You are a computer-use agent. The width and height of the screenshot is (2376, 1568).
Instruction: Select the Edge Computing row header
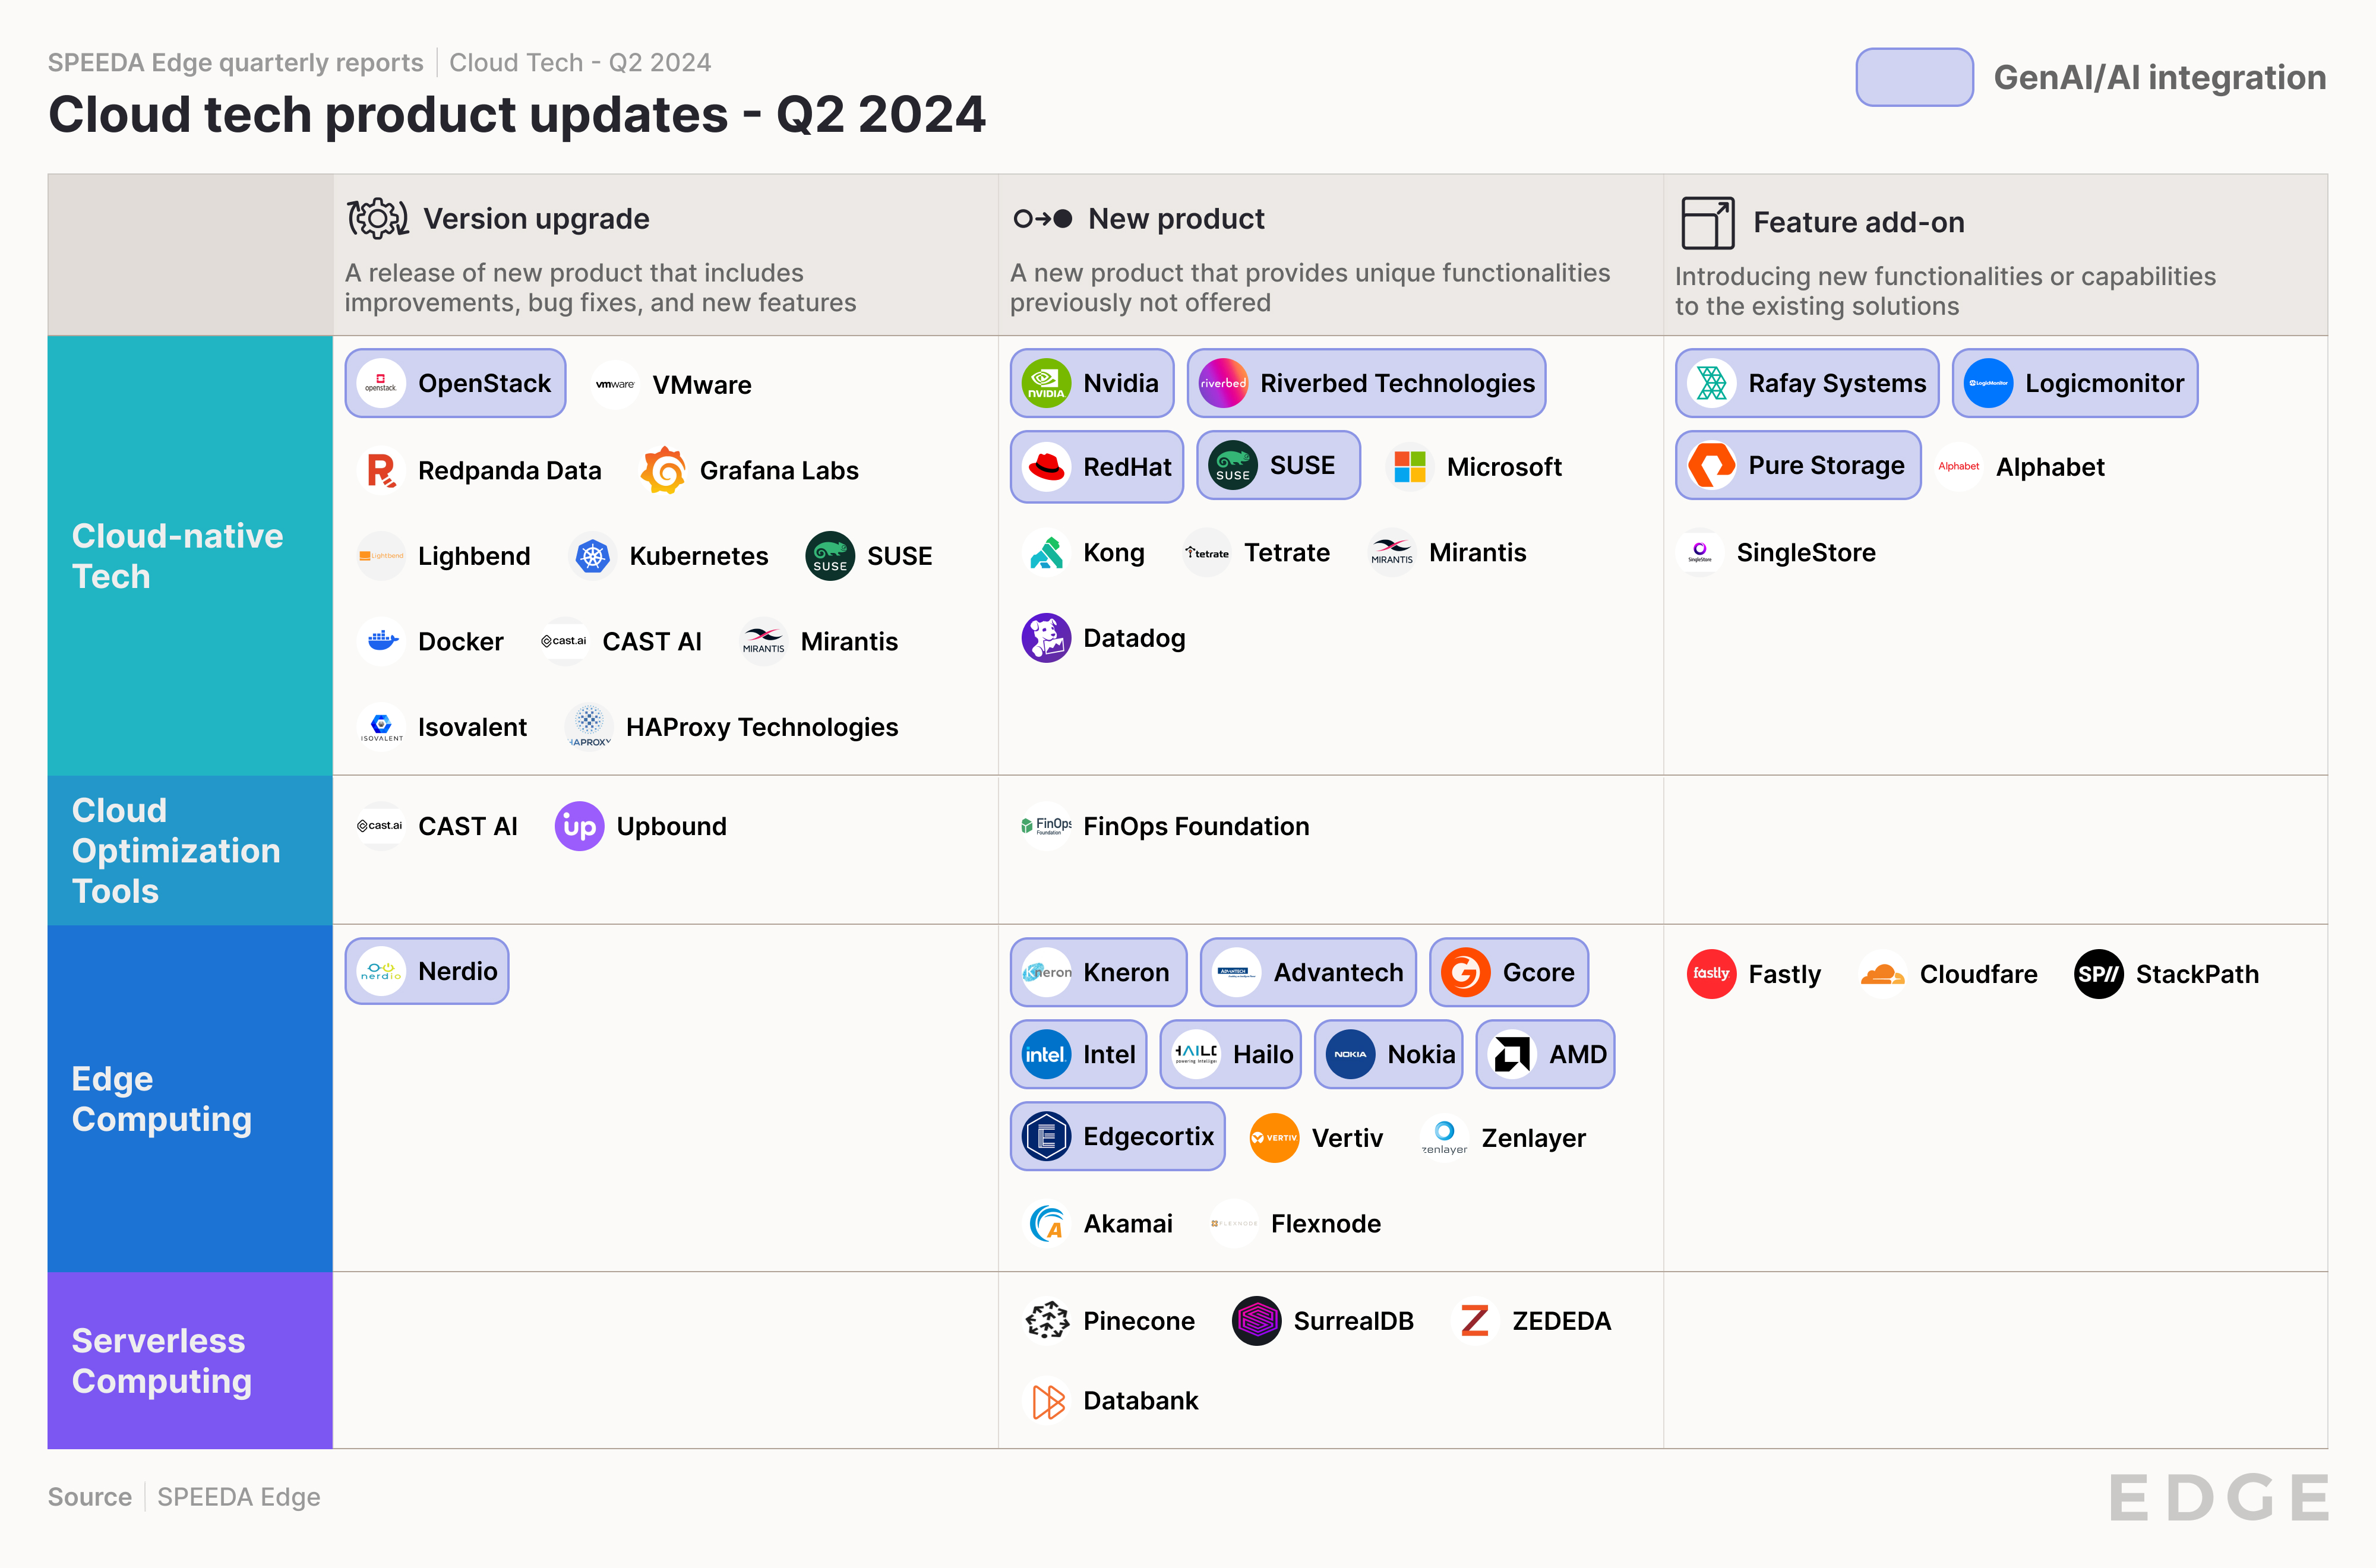[190, 1099]
